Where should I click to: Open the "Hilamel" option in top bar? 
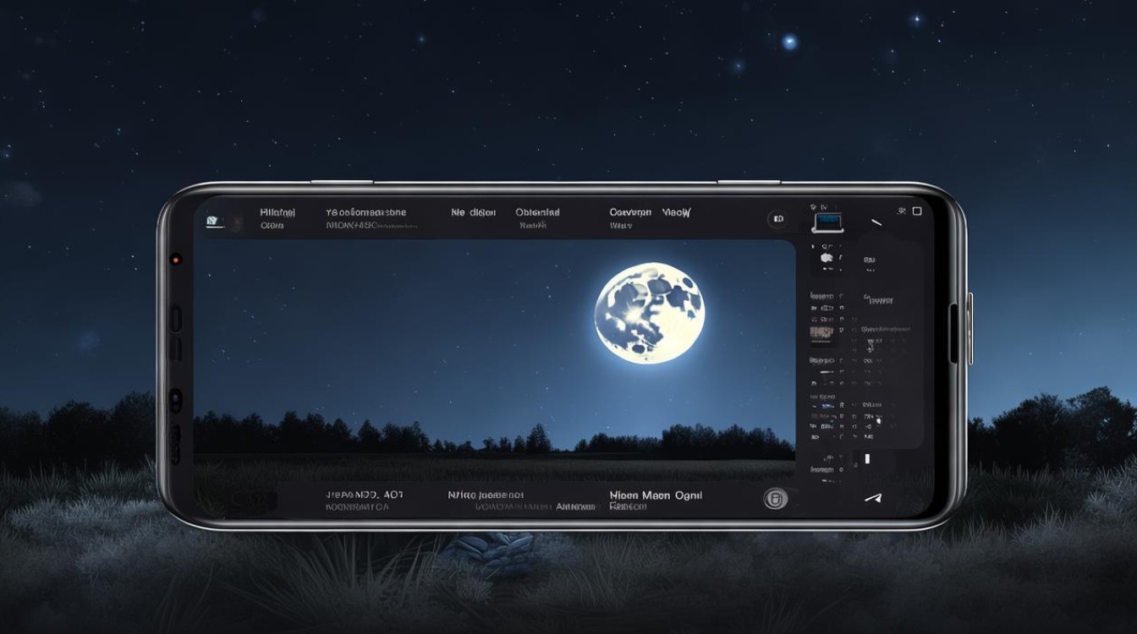tap(277, 213)
